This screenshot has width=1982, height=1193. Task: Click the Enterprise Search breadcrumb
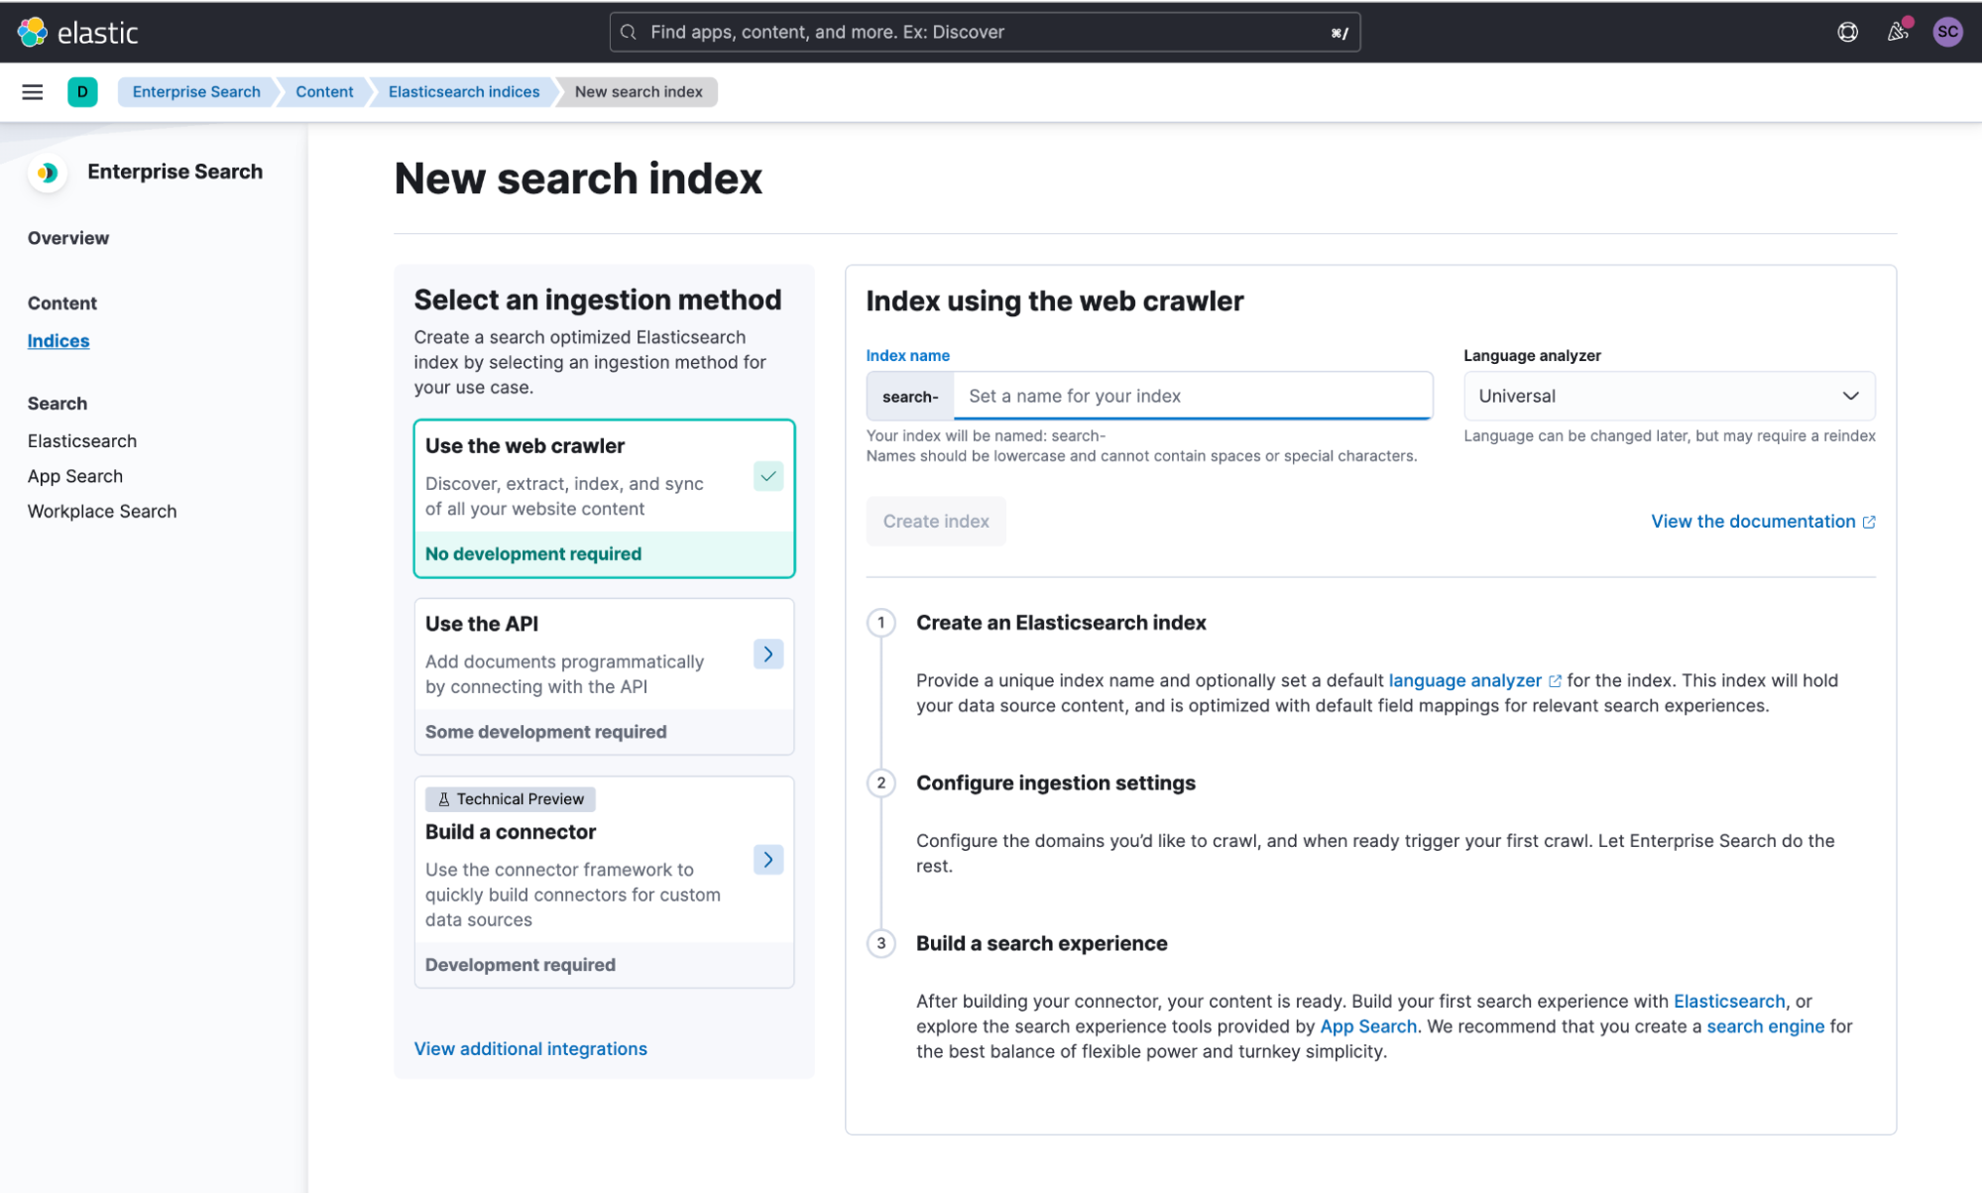196,92
